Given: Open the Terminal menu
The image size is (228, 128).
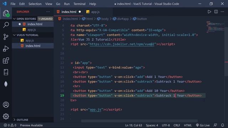Looking at the screenshot, I should [x=79, y=4].
